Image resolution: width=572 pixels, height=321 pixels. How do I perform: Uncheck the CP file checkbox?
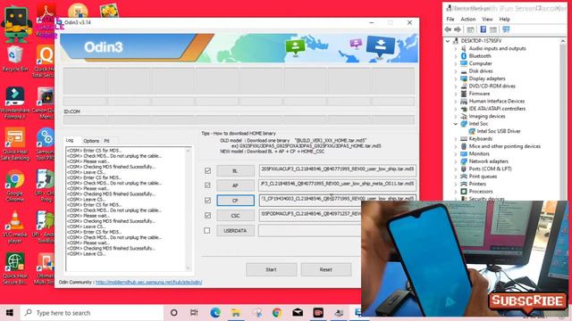coord(207,201)
